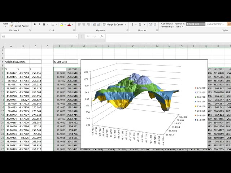This screenshot has height=173, width=231.
Task: Select column D header
Action: [x=47, y=46]
